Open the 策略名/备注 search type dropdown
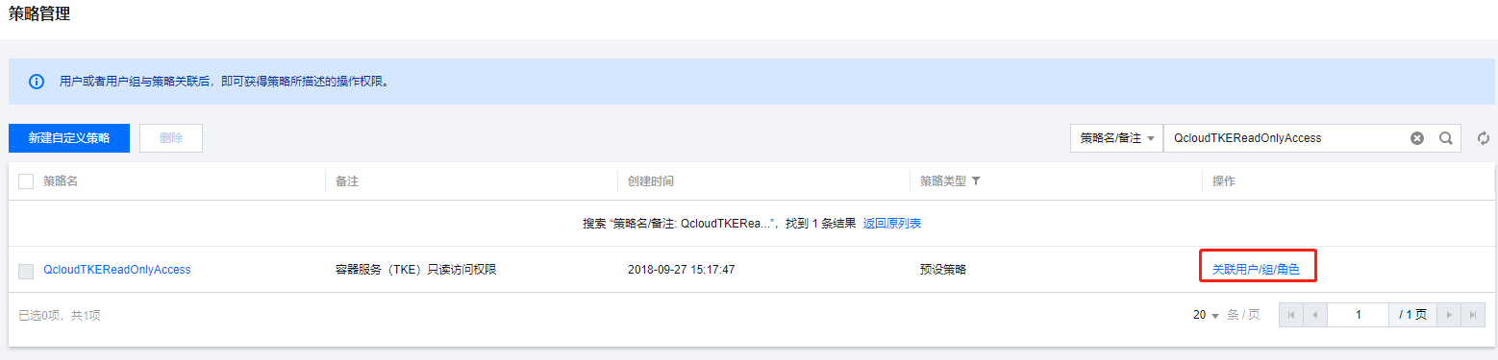1498x360 pixels. 1116,138
